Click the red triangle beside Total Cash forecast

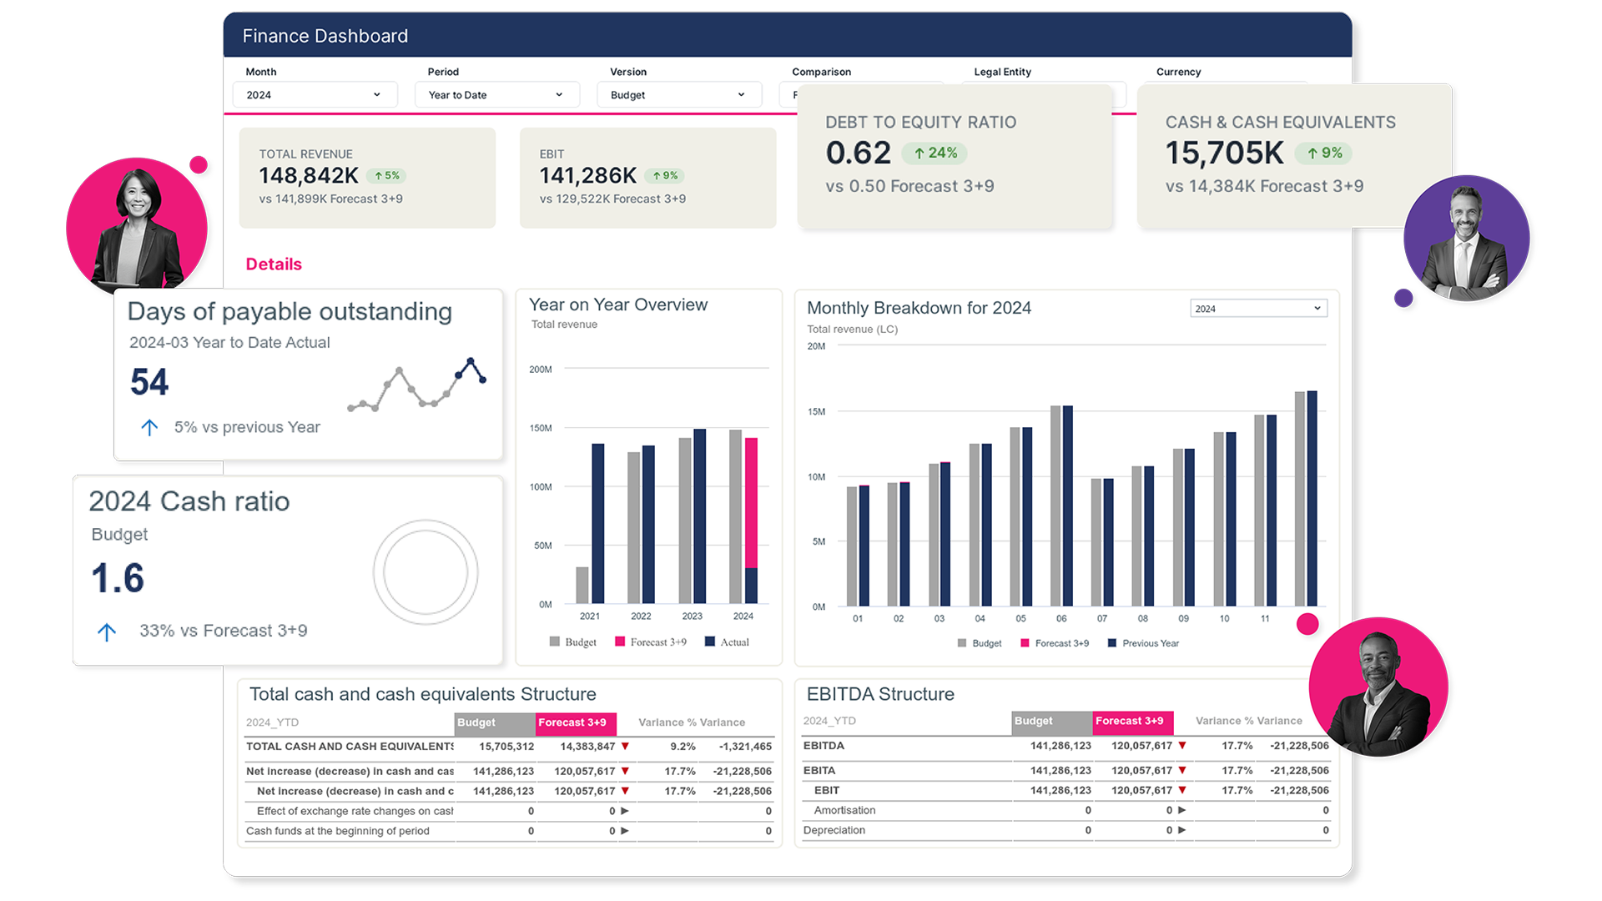(x=625, y=747)
